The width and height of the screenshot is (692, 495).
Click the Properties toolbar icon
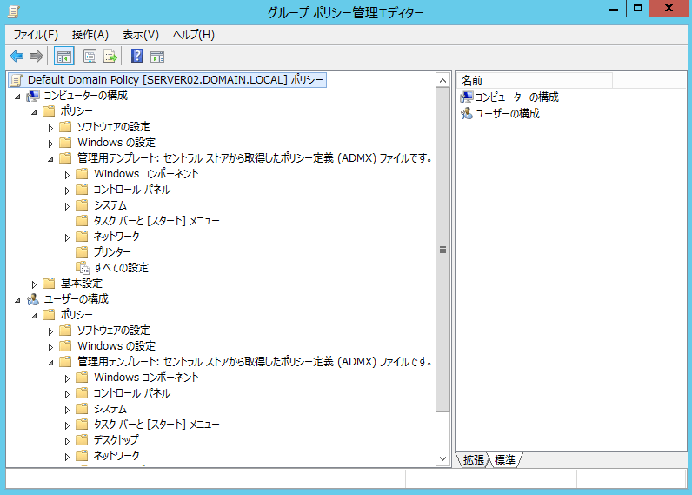[x=90, y=56]
